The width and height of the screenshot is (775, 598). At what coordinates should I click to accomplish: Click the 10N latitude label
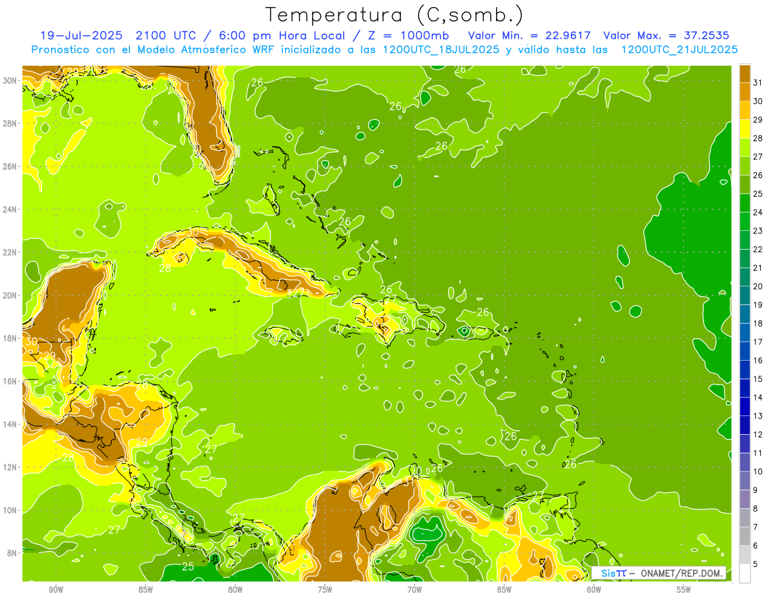tap(10, 510)
